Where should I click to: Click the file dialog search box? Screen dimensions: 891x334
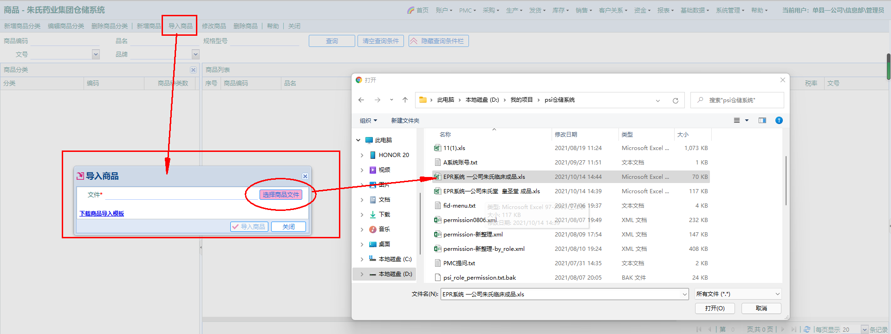point(741,100)
